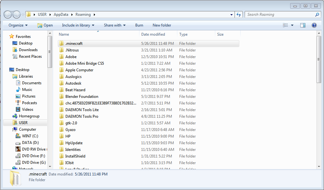Go back with the Back arrow button
324x190 pixels.
point(8,15)
